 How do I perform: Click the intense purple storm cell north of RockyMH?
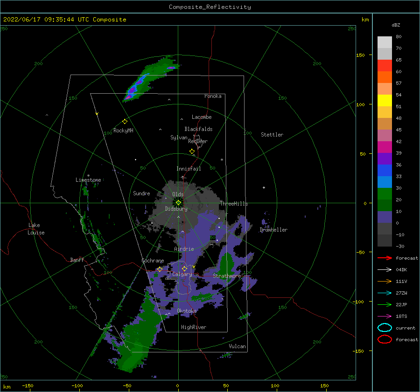133,90
